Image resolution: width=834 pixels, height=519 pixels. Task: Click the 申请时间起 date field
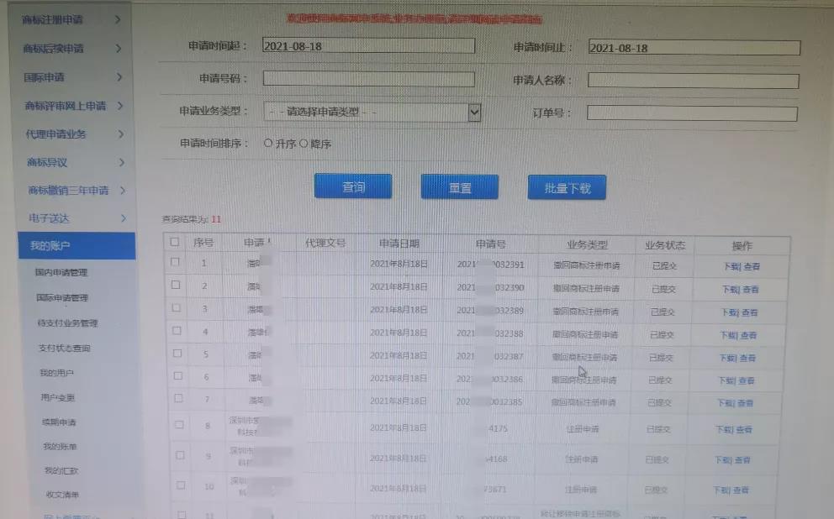(x=368, y=46)
